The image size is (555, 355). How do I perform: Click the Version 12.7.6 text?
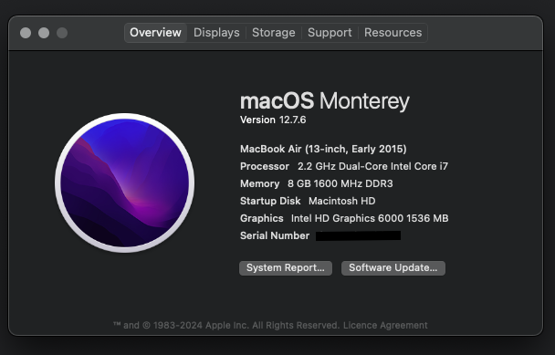[x=273, y=120]
